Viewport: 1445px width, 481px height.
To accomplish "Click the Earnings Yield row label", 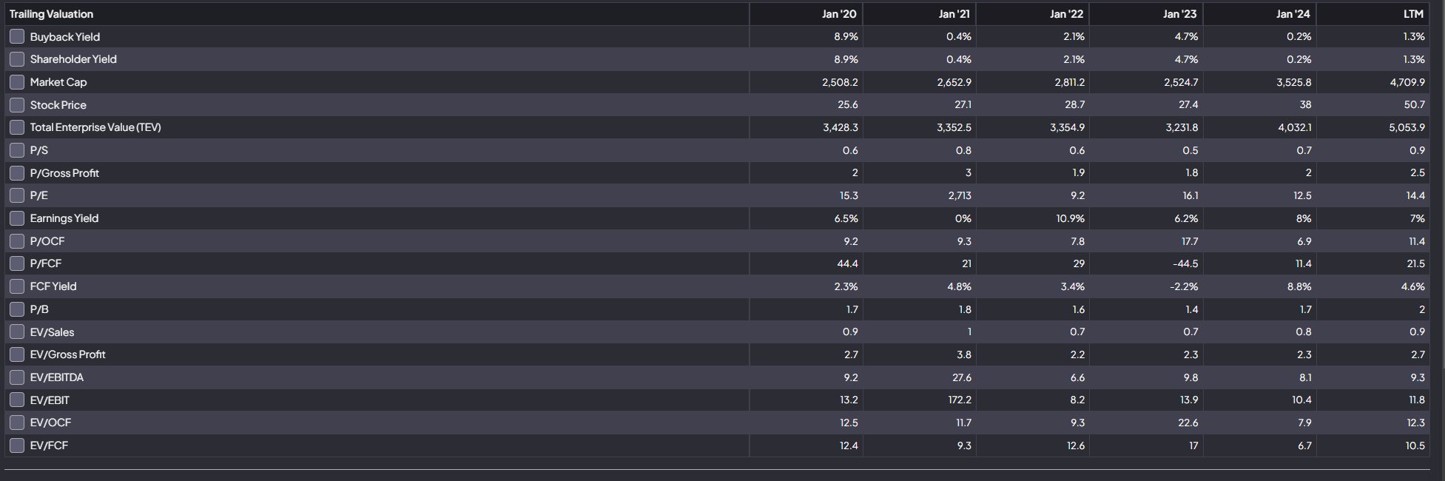I will tap(64, 218).
